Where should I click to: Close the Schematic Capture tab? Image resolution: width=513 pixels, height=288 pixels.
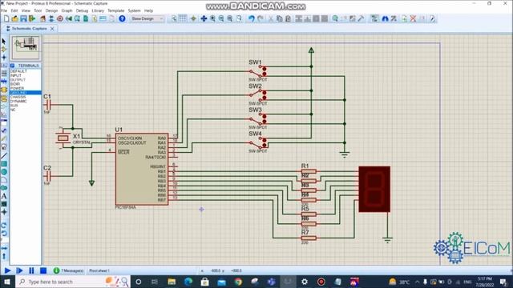pyautogui.click(x=52, y=29)
